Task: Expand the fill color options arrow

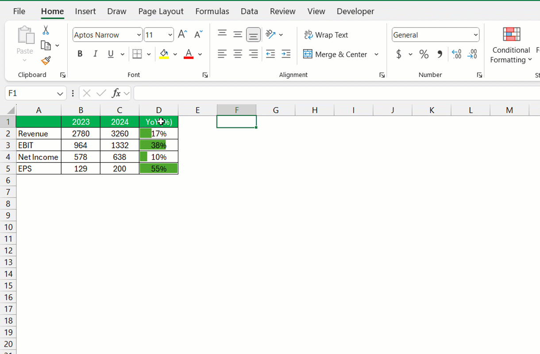Action: tap(175, 54)
